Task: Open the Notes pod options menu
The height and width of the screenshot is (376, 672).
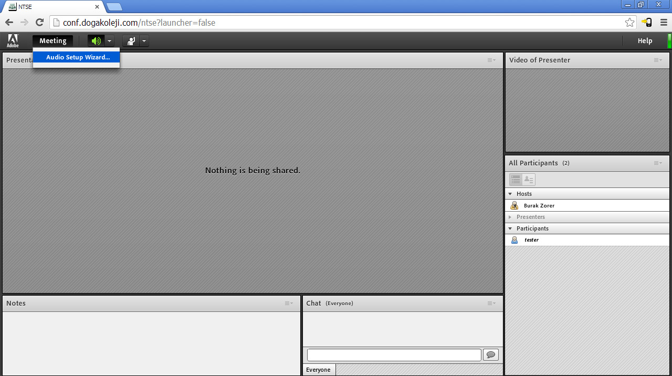Action: (289, 303)
